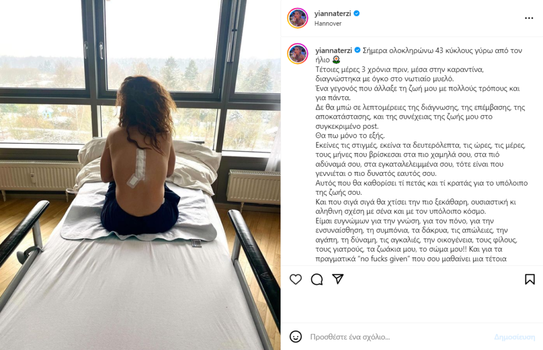
Task: Open the Hannover location link
Action: click(x=328, y=23)
